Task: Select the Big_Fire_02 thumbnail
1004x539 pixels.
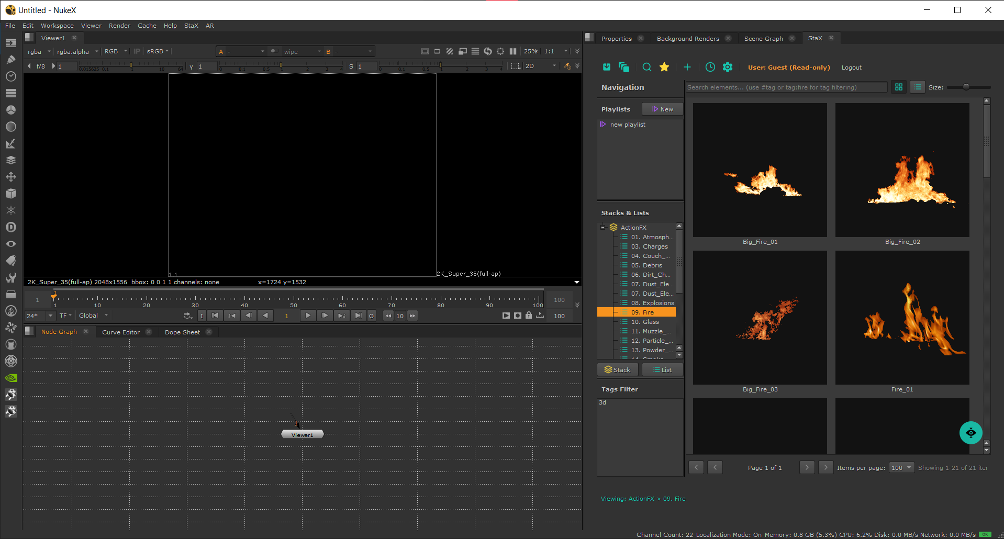Action: pos(902,170)
